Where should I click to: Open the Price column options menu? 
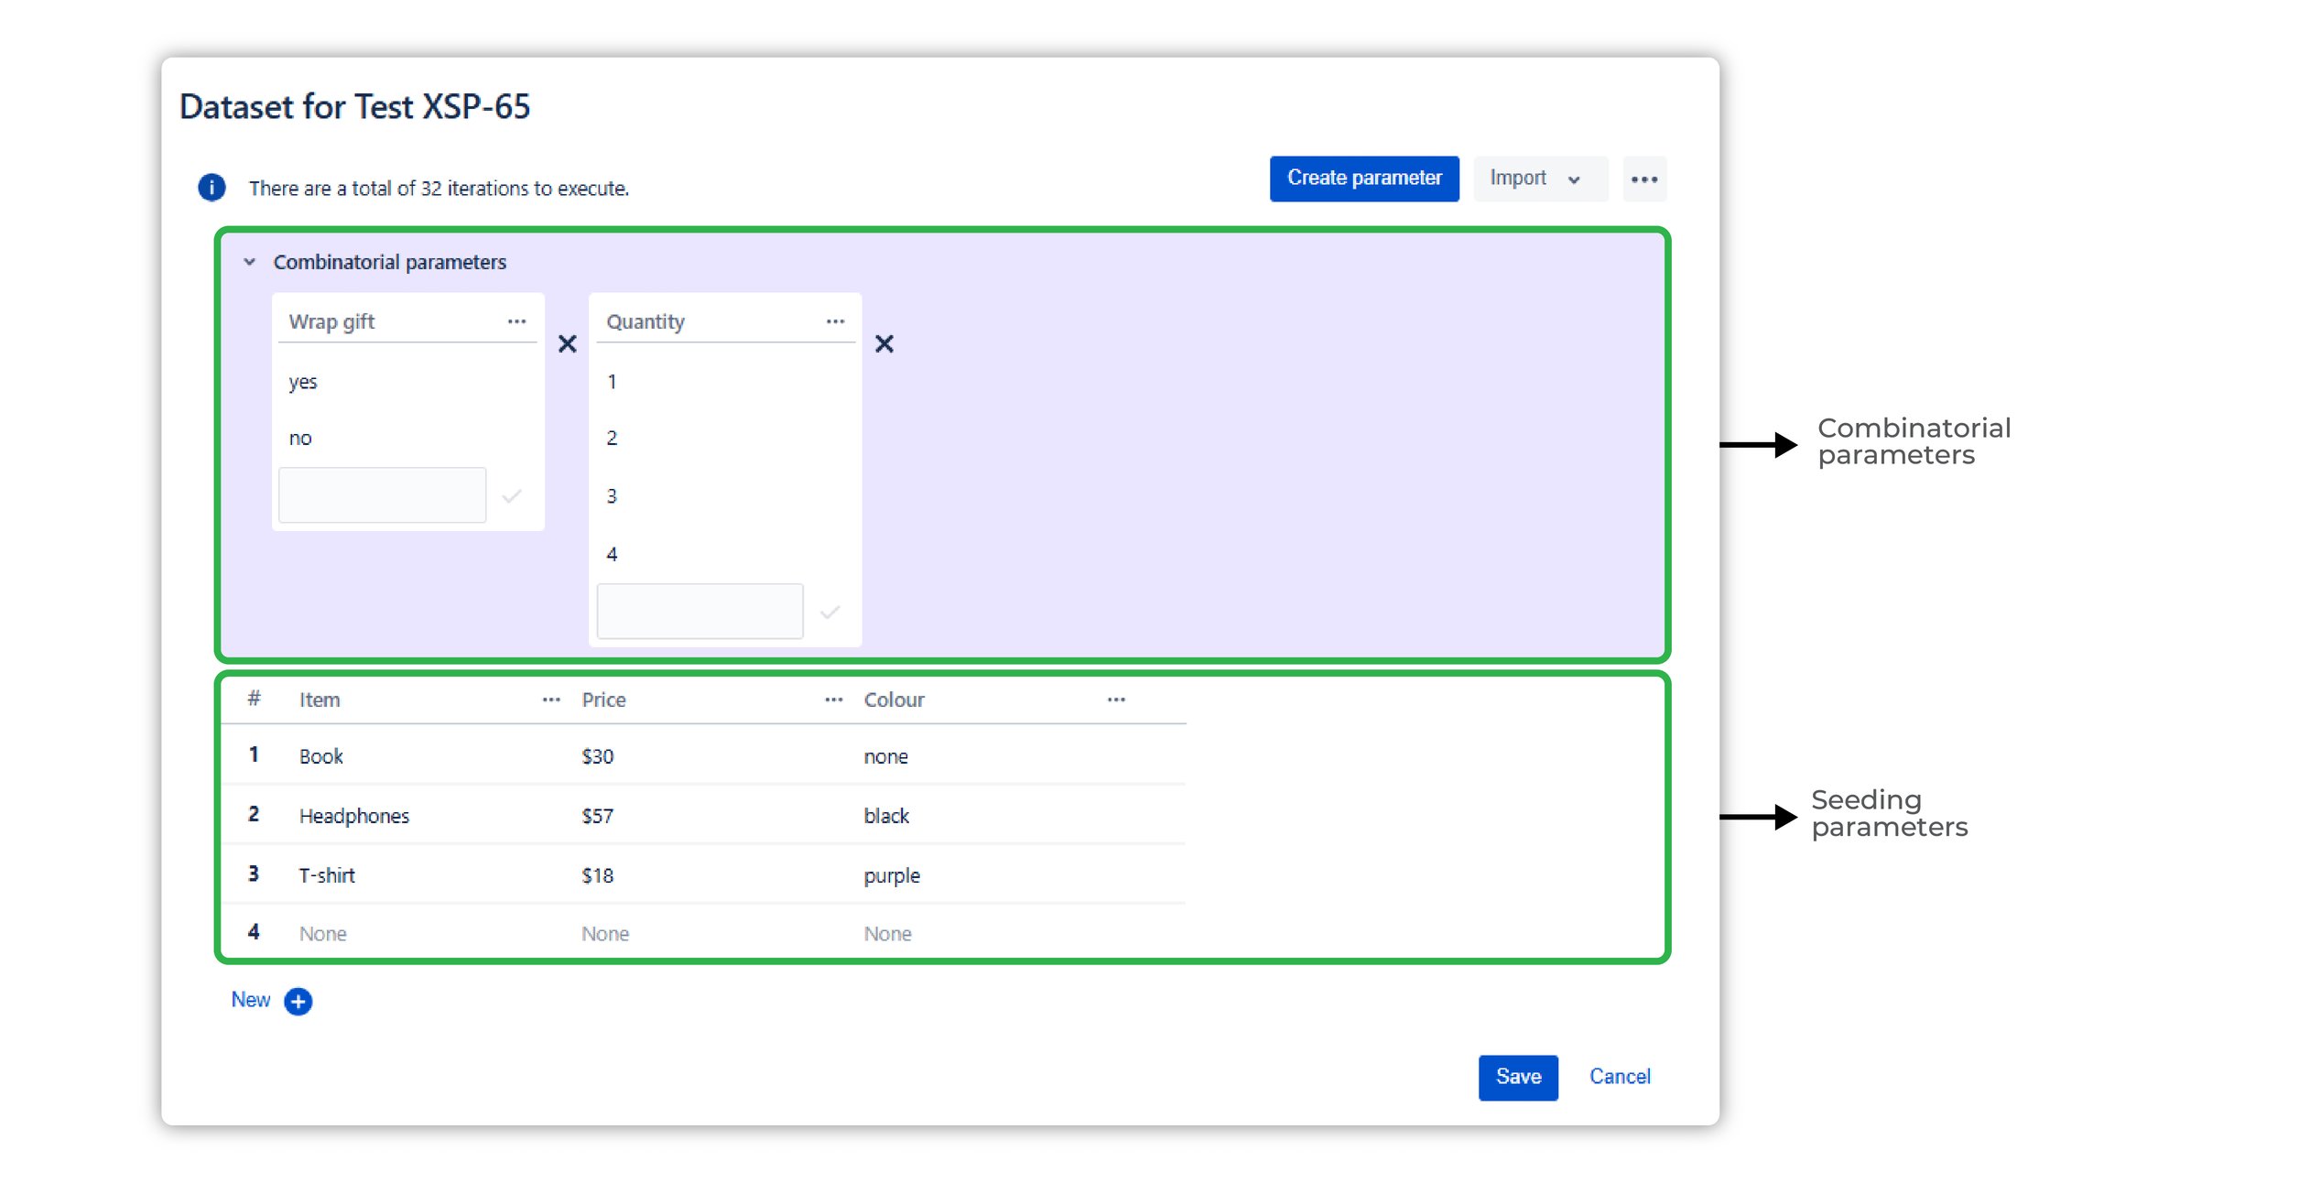(833, 699)
